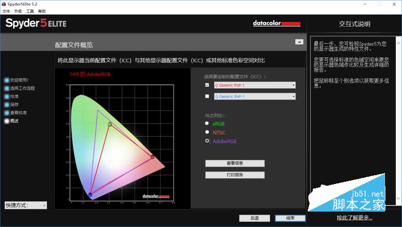Click the red primary point on gamut chart
This screenshot has width=402, height=227.
click(x=153, y=156)
